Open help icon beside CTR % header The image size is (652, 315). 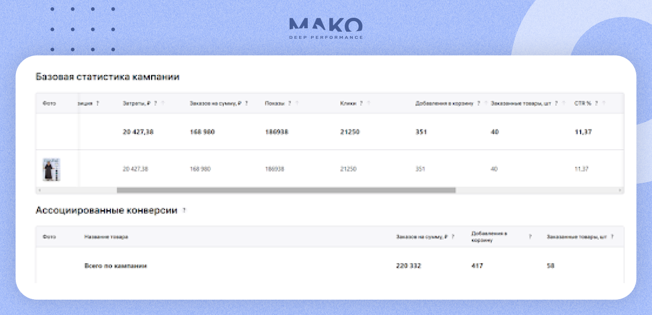tap(596, 103)
